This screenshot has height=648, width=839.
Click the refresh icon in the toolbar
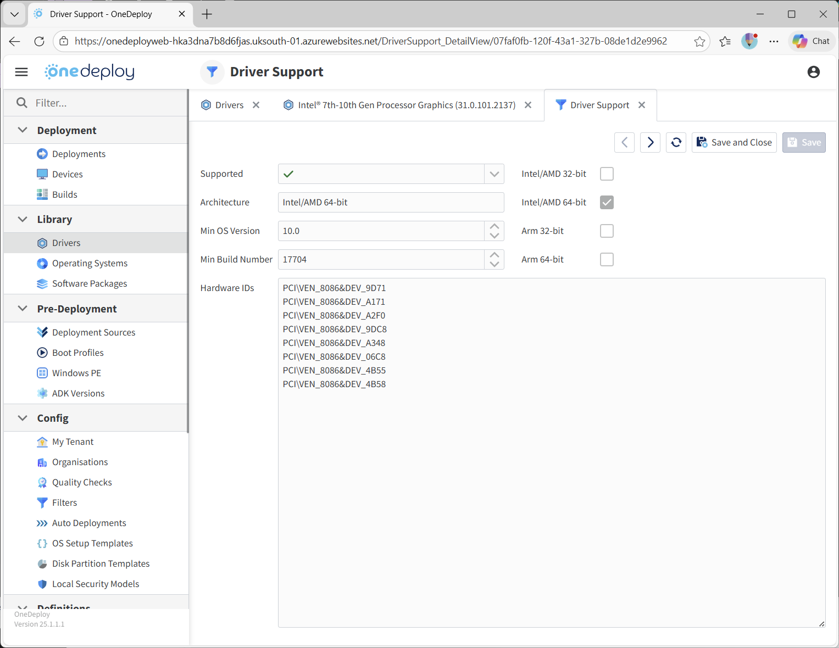tap(676, 142)
